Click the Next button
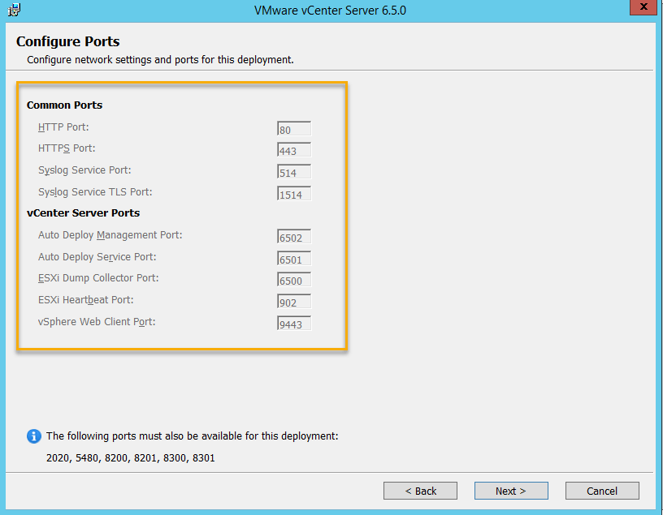Viewport: 663px width, 515px height. click(510, 491)
